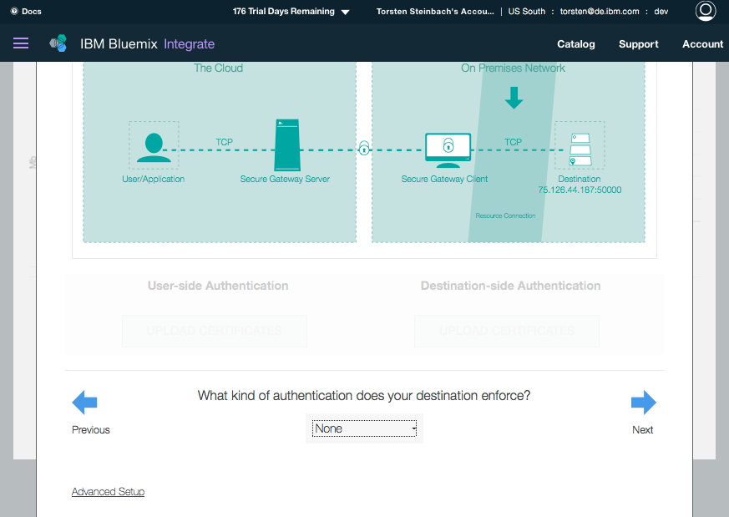Open the Catalog menu item

coord(576,44)
